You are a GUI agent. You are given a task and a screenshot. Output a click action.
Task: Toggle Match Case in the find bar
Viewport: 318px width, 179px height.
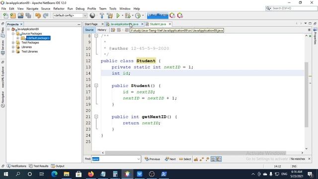tap(196, 159)
